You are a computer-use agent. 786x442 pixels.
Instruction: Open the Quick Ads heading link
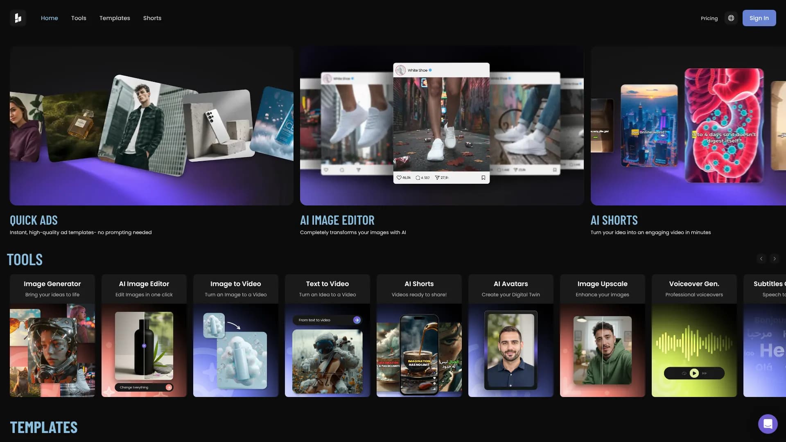tap(34, 220)
